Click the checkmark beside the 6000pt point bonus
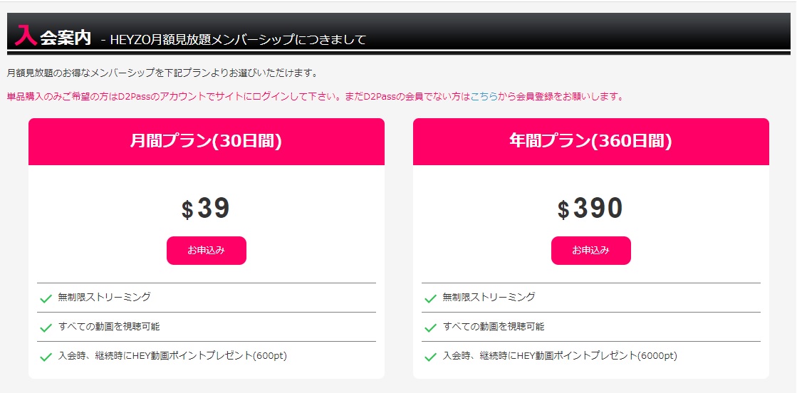 point(430,357)
